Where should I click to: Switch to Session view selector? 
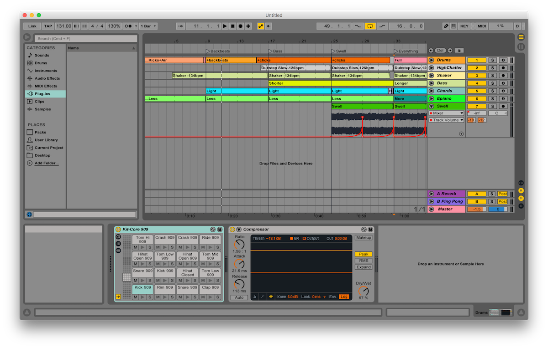(521, 46)
